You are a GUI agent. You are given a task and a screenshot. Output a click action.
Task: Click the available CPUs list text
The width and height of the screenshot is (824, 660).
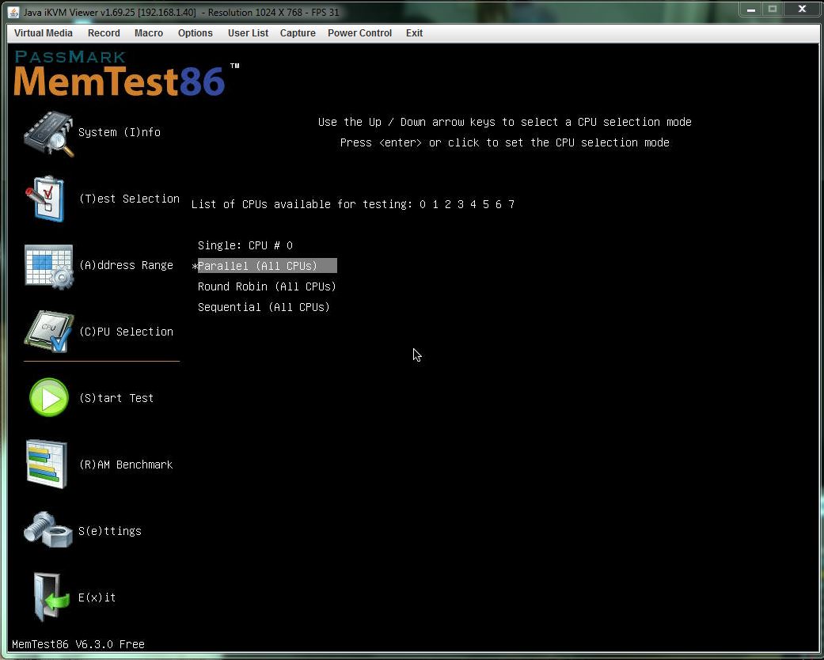tap(352, 204)
